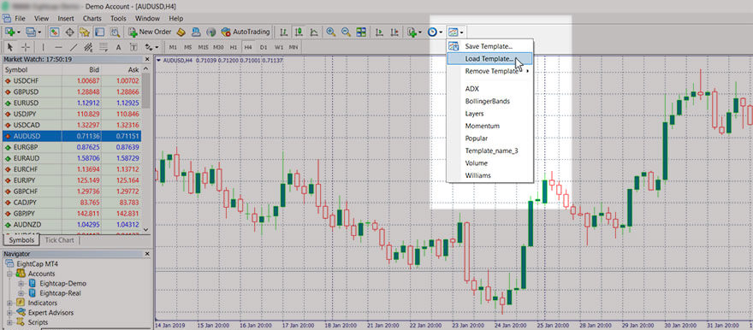
Task: Select the Fibonacci retracement tool
Action: [x=104, y=47]
